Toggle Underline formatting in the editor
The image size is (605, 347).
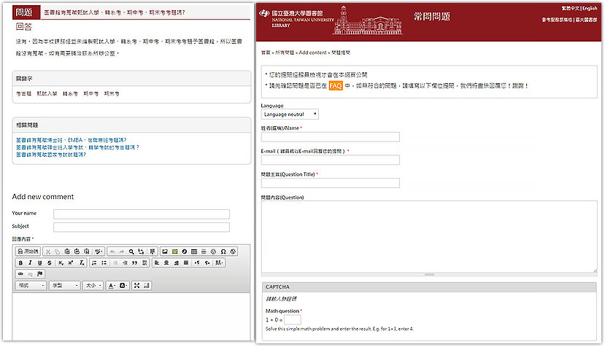pos(39,263)
